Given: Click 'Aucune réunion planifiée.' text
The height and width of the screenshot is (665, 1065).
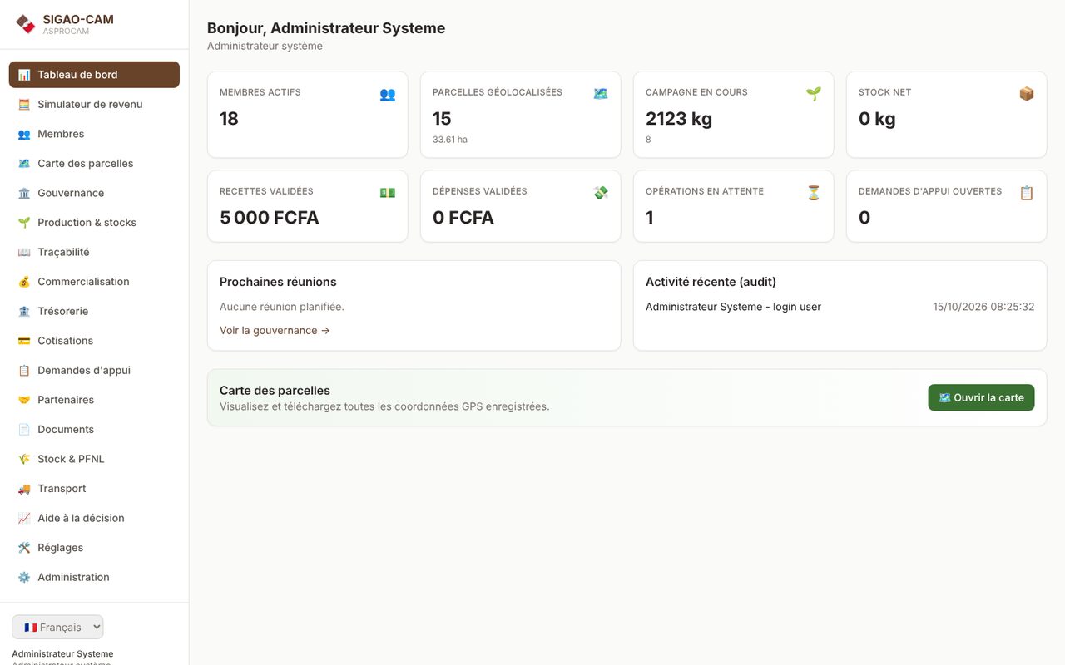Looking at the screenshot, I should [x=282, y=307].
